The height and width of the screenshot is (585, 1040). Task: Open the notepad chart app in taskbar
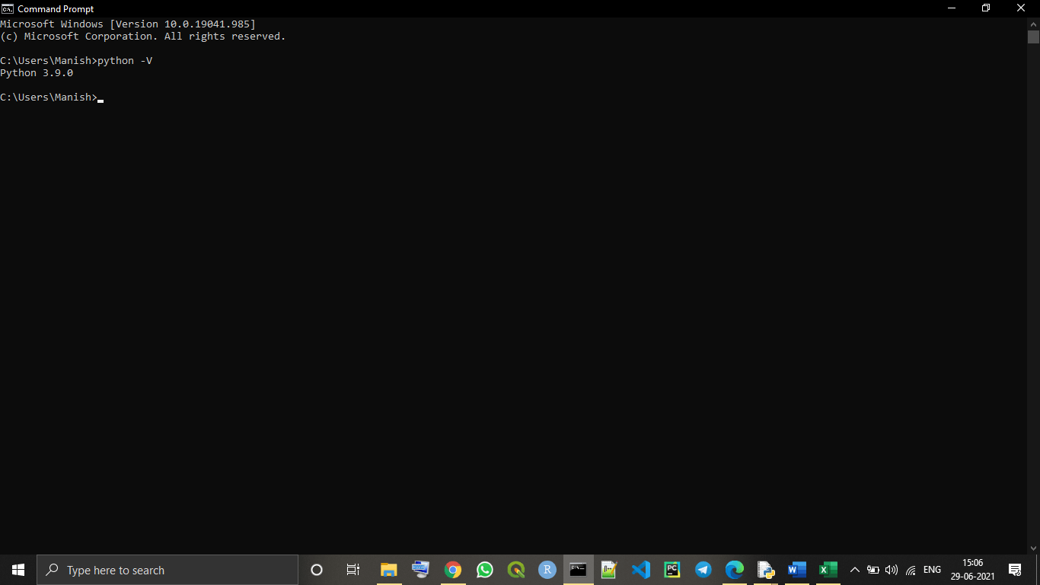click(x=609, y=570)
